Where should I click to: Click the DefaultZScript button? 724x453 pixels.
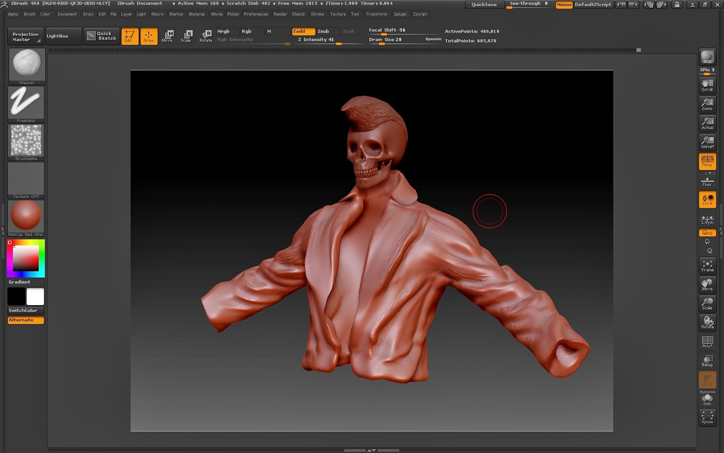[x=594, y=4]
